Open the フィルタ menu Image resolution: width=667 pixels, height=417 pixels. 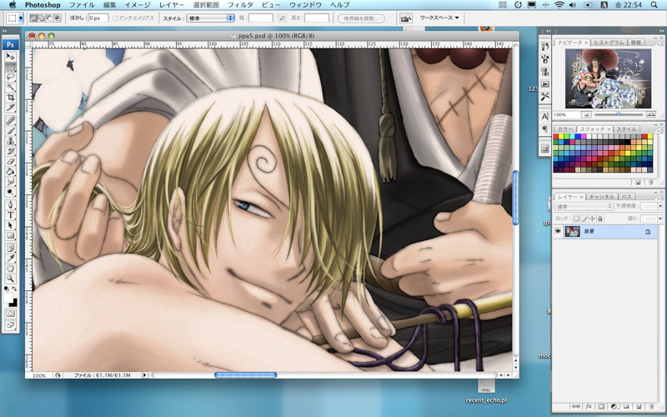[x=240, y=5]
